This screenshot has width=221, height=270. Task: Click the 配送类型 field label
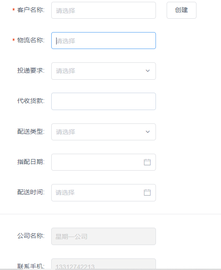point(31,131)
